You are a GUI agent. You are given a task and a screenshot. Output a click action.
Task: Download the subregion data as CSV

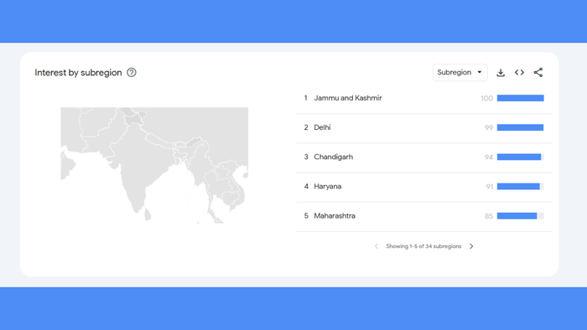pos(501,73)
